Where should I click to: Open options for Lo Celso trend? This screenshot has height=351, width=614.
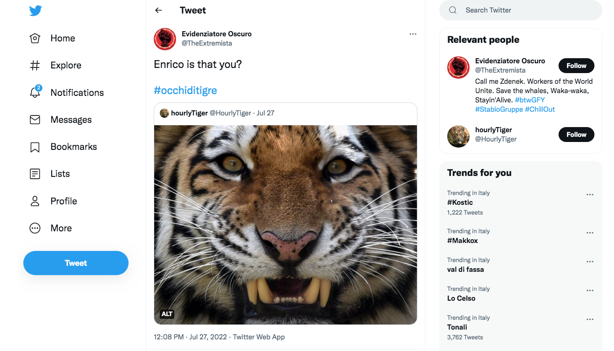590,290
